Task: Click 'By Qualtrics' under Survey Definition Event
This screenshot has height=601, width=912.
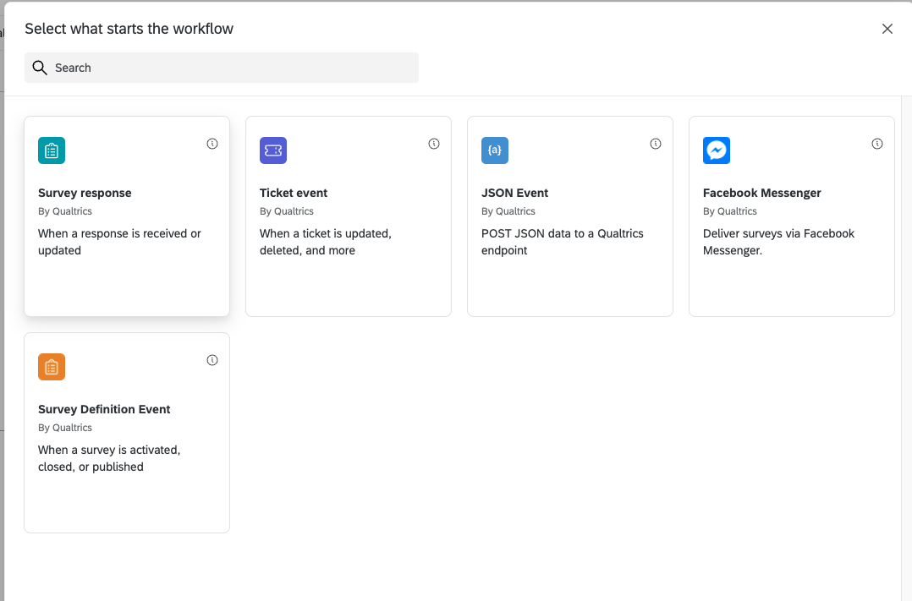Action: [x=65, y=428]
